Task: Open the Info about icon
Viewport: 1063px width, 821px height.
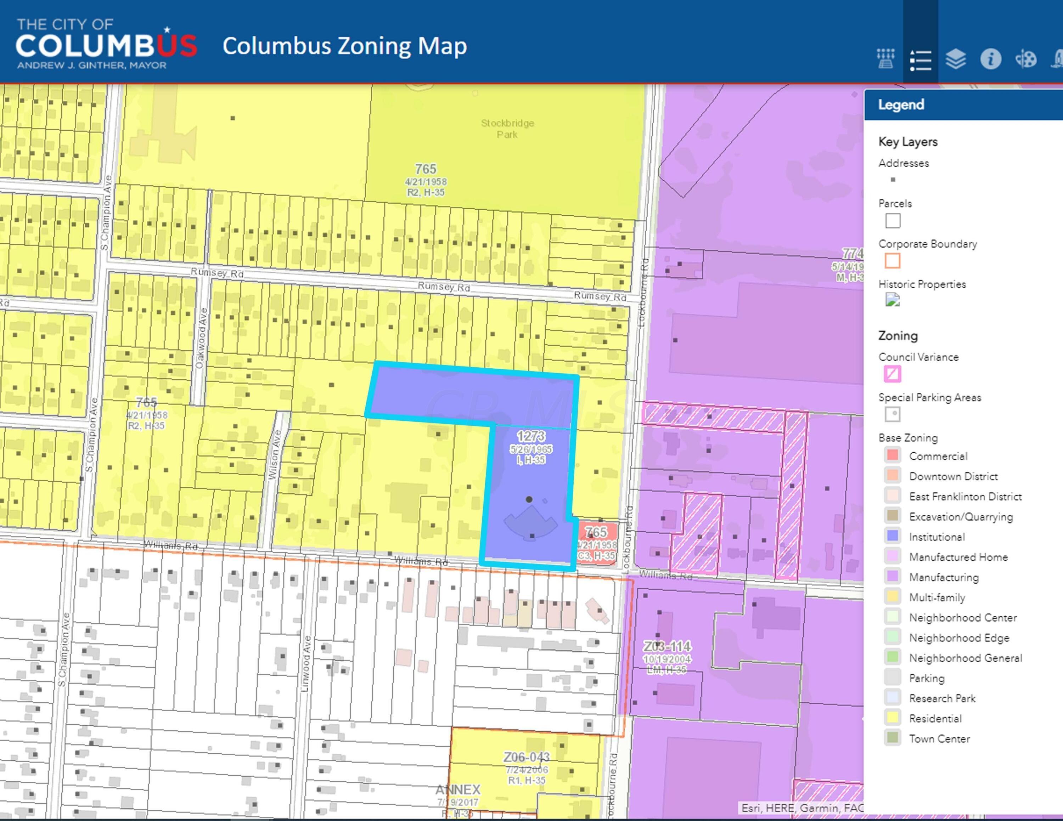Action: (x=990, y=59)
